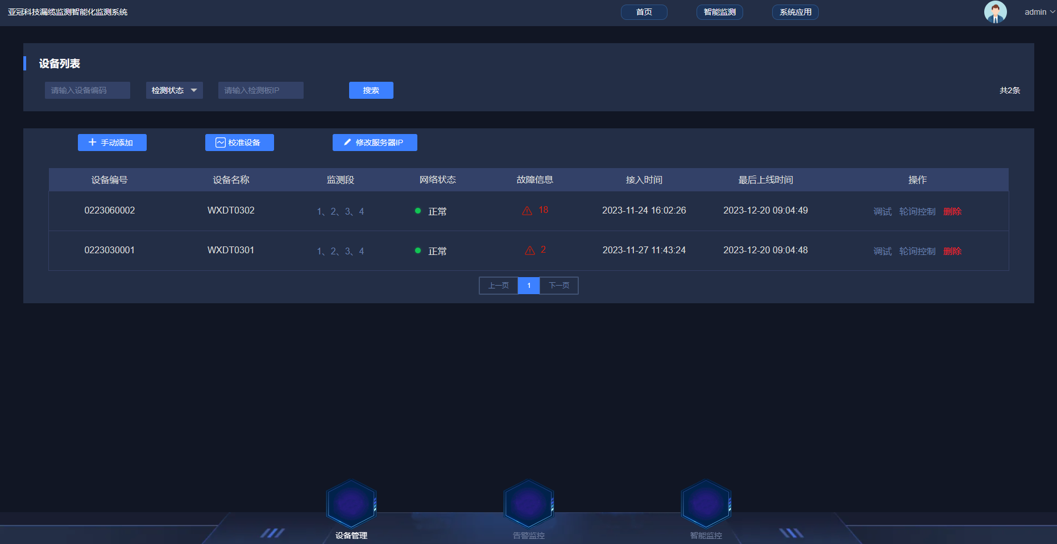Click 调试 link for device WXDT0302
Screen dimensions: 1057x544
pos(882,211)
